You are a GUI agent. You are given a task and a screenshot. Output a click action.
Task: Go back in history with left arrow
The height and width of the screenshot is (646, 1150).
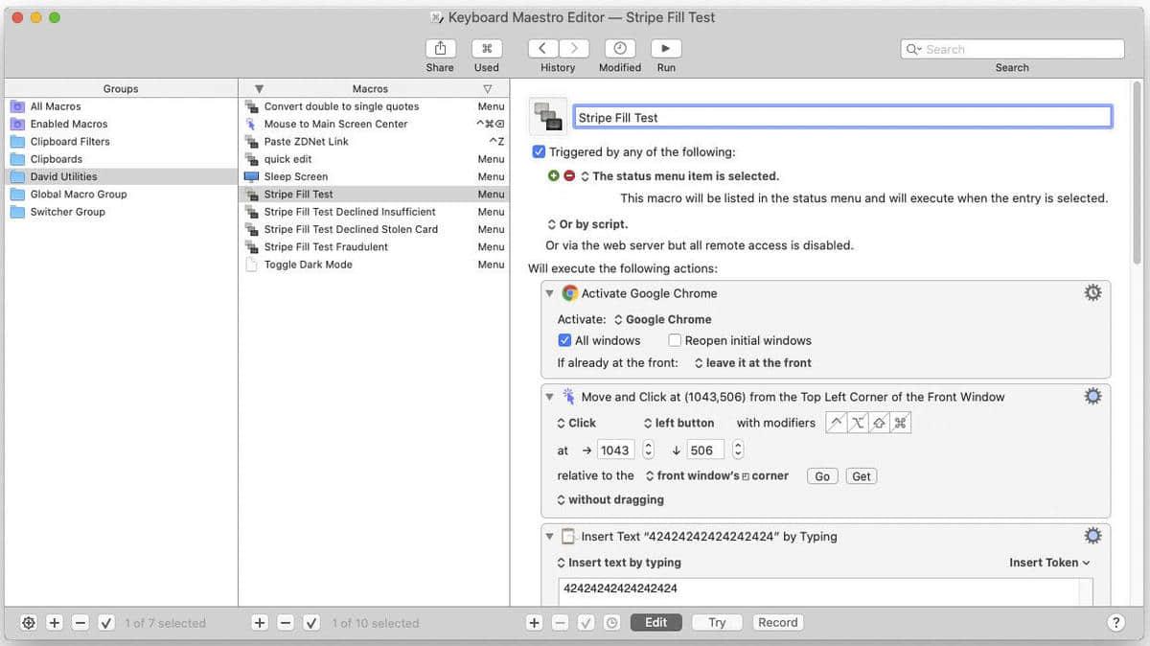pyautogui.click(x=543, y=49)
